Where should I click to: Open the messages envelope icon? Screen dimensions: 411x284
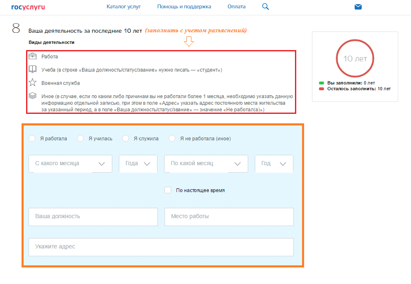[358, 7]
